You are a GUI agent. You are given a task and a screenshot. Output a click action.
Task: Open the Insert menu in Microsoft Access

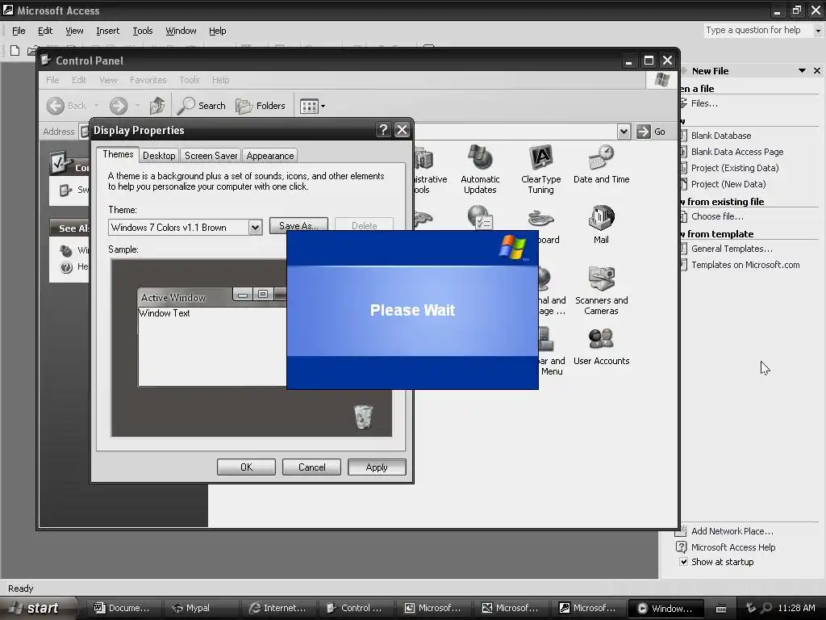107,31
